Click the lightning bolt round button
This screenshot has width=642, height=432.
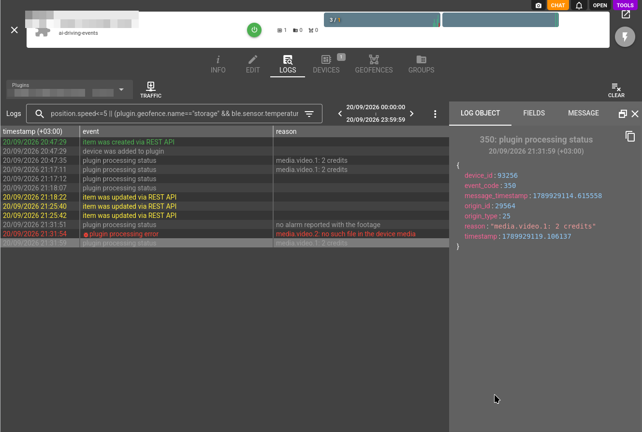coord(625,37)
